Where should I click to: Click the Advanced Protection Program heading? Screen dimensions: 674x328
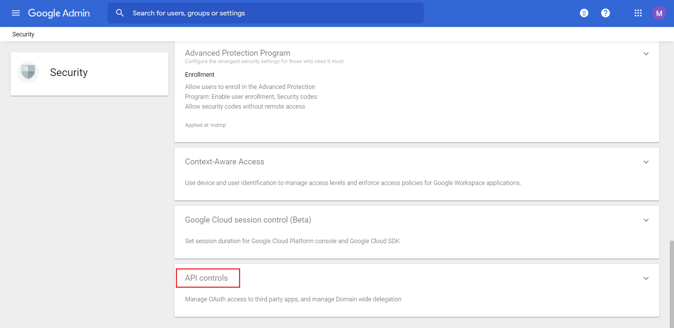[x=237, y=53]
